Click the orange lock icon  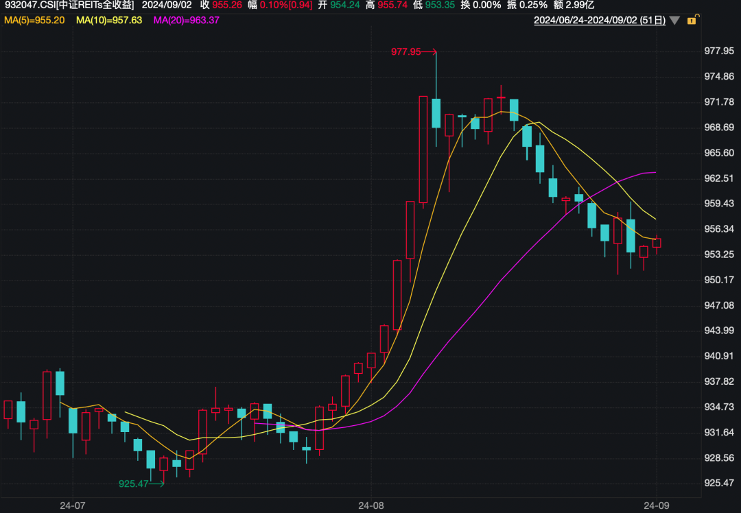click(x=692, y=19)
